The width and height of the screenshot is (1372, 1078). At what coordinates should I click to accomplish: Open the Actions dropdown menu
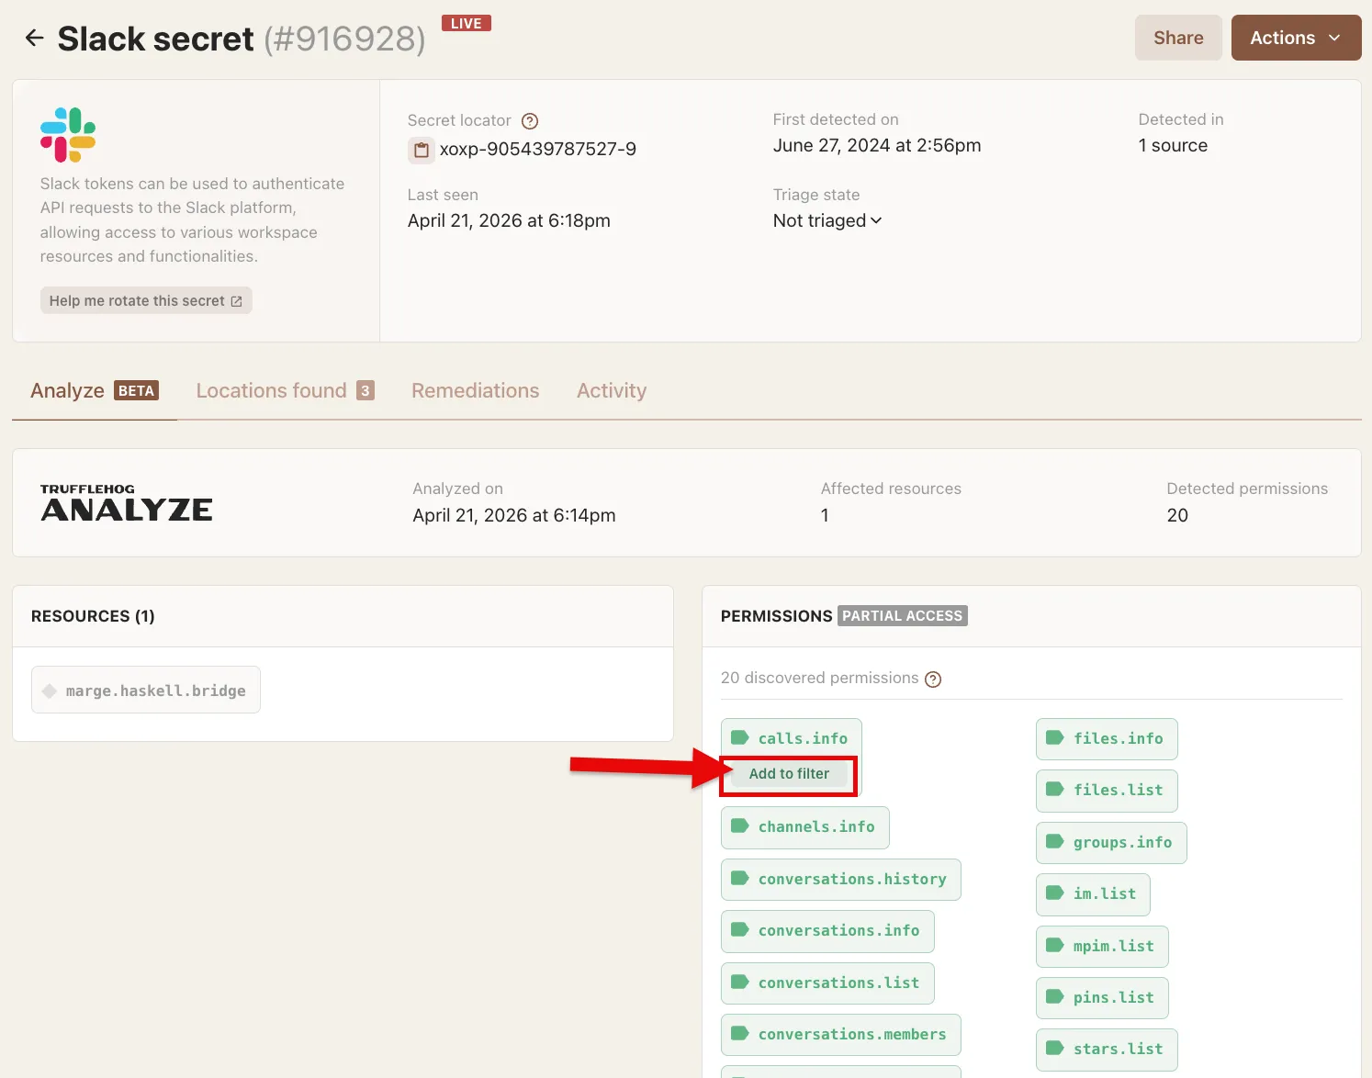point(1296,38)
